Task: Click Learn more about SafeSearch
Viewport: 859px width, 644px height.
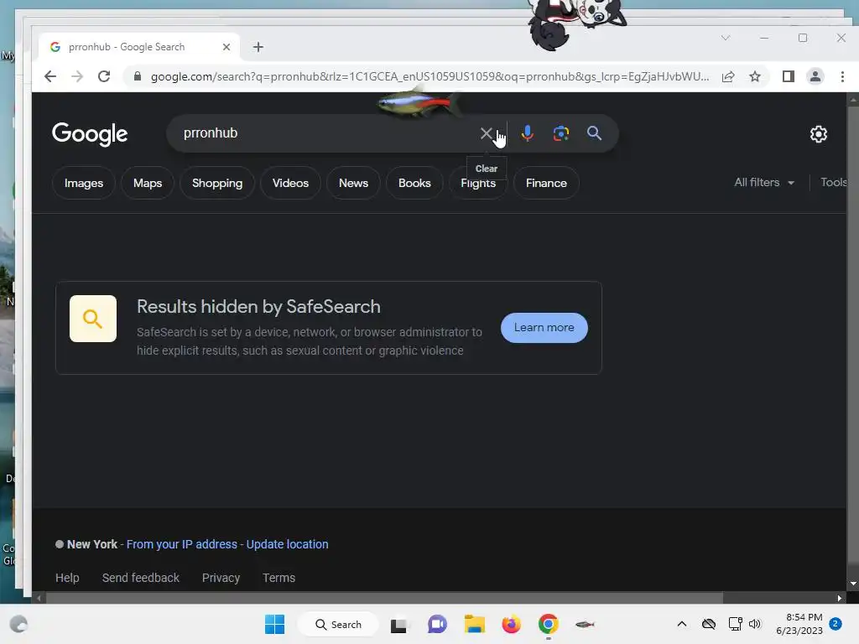Action: coord(544,328)
